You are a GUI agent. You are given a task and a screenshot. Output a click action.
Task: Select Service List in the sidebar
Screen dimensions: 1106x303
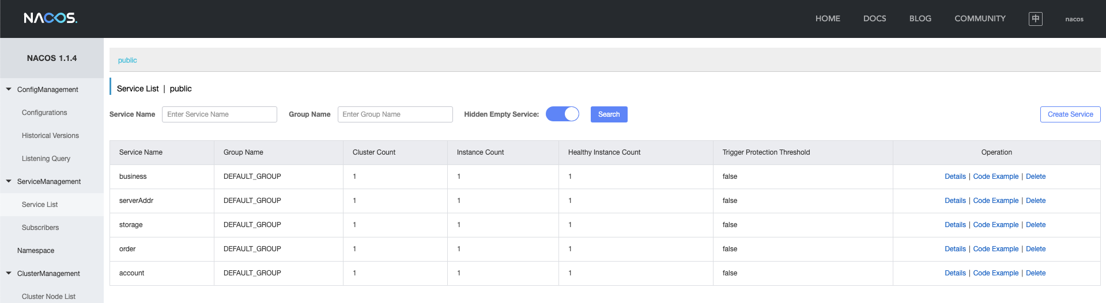click(40, 205)
